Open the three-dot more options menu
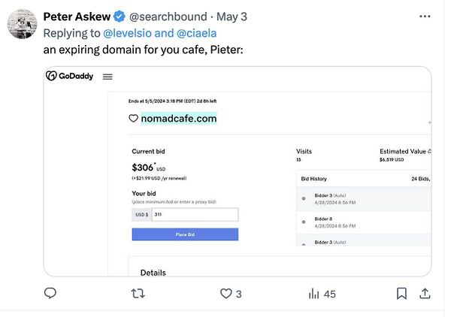Image resolution: width=451 pixels, height=317 pixels. 428,17
